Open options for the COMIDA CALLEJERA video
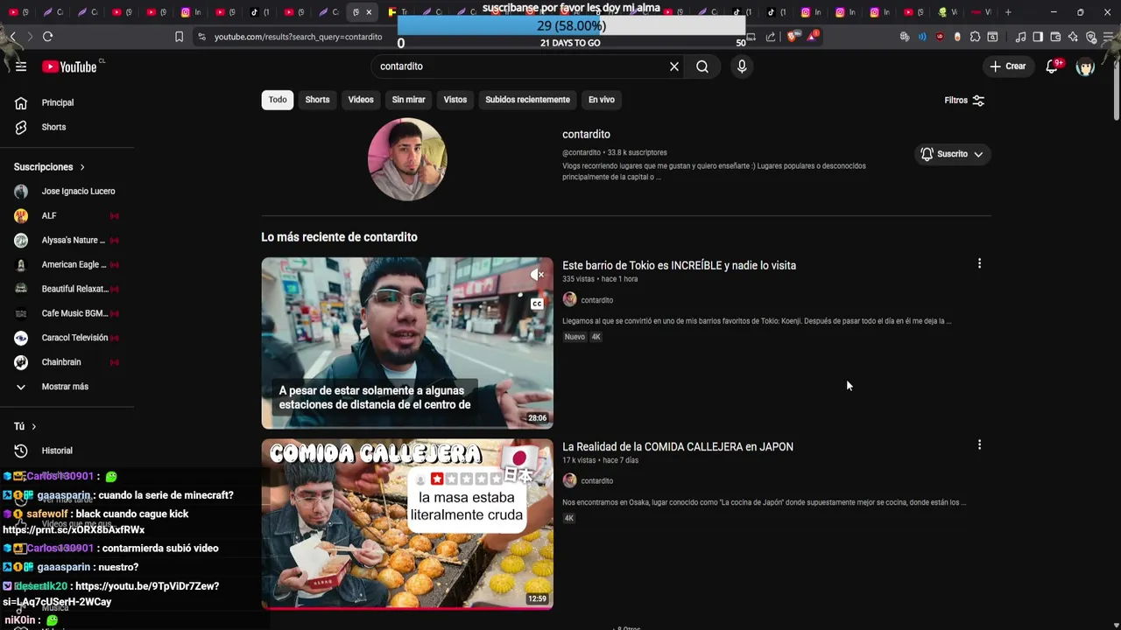The height and width of the screenshot is (630, 1121). [979, 444]
